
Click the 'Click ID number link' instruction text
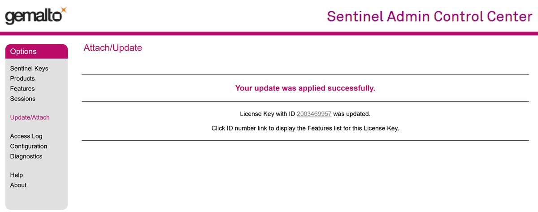[x=305, y=128]
